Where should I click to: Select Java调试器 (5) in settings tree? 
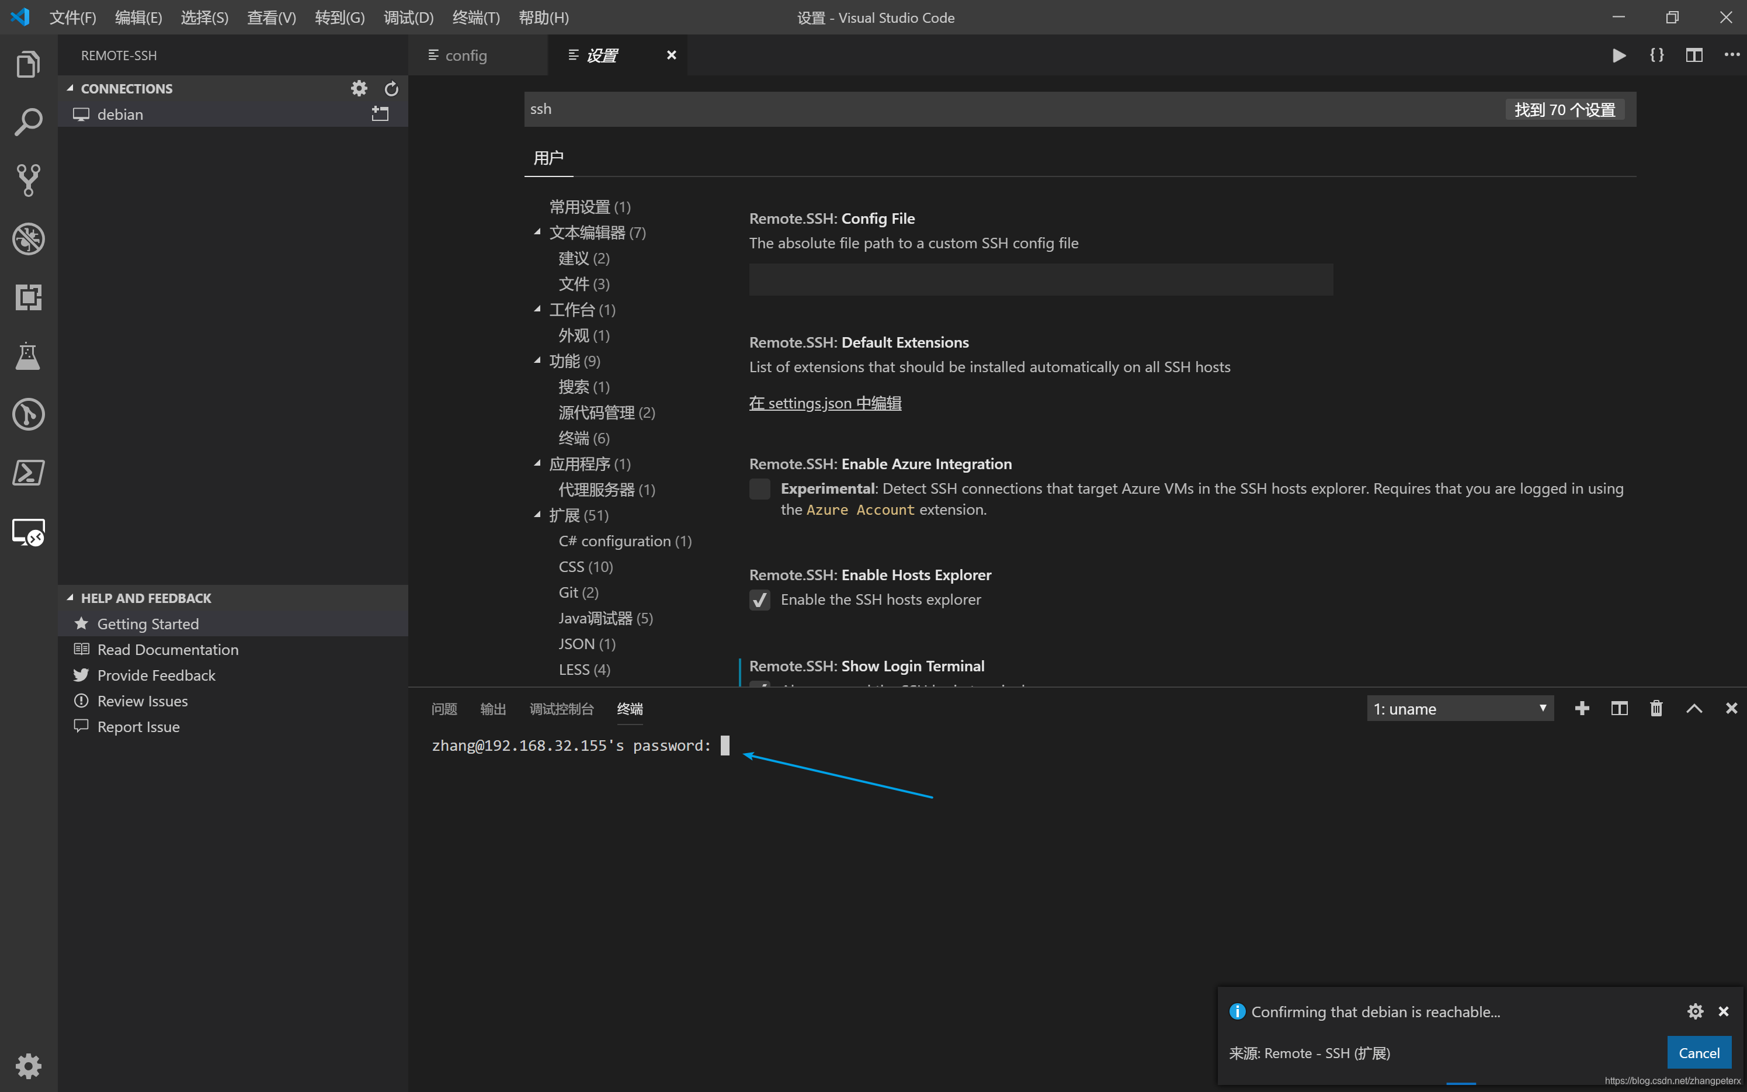605,618
